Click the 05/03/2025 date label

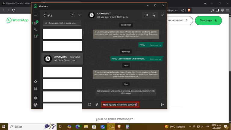(126, 25)
